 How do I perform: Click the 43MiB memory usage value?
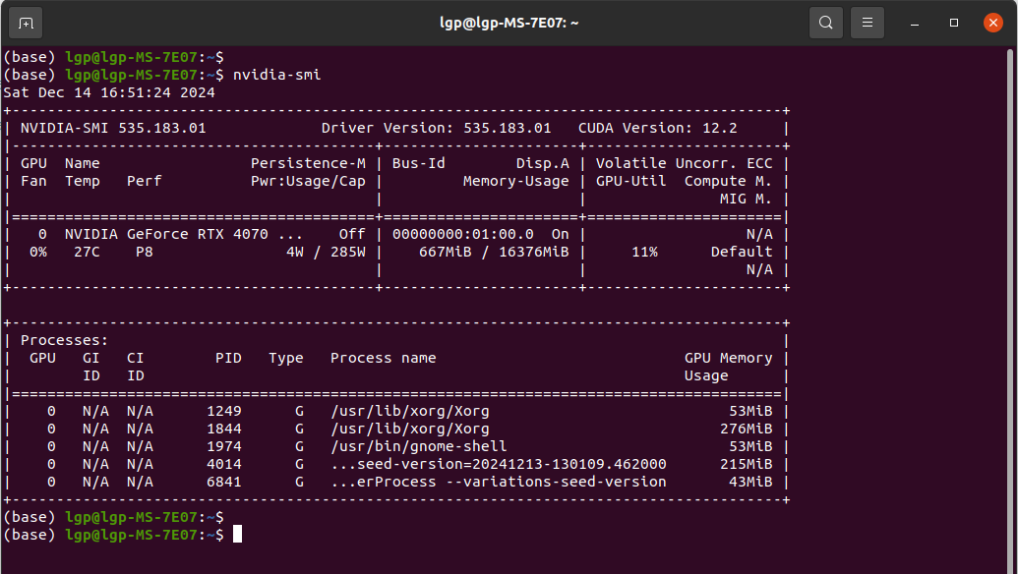(x=750, y=482)
